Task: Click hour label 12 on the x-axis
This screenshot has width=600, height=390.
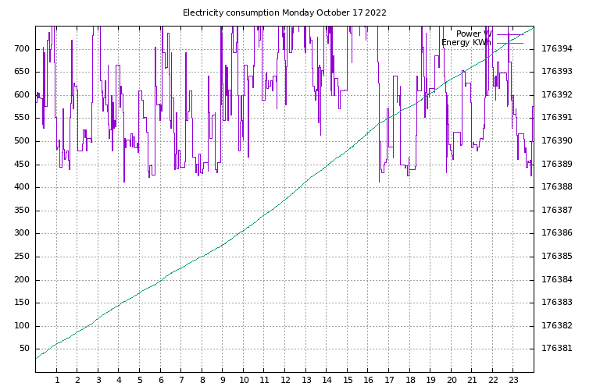Action: pyautogui.click(x=285, y=381)
